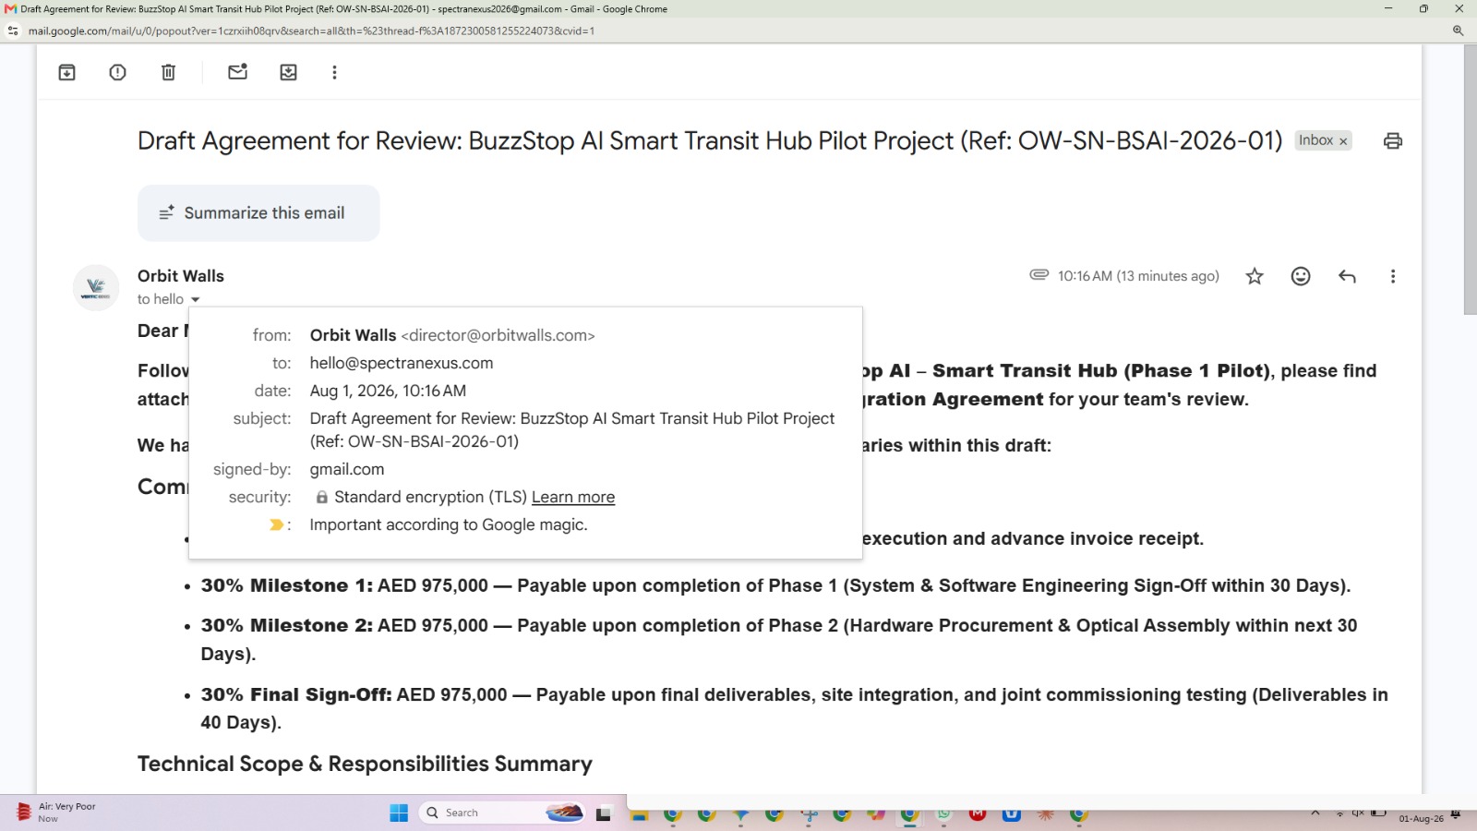Image resolution: width=1477 pixels, height=831 pixels.
Task: Click the taskbar Search box
Action: coord(503,813)
